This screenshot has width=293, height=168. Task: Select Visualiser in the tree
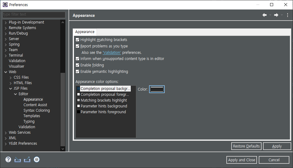pos(16,66)
